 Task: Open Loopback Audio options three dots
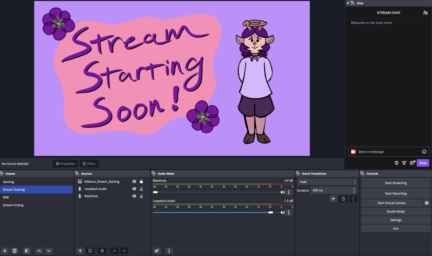(x=289, y=212)
